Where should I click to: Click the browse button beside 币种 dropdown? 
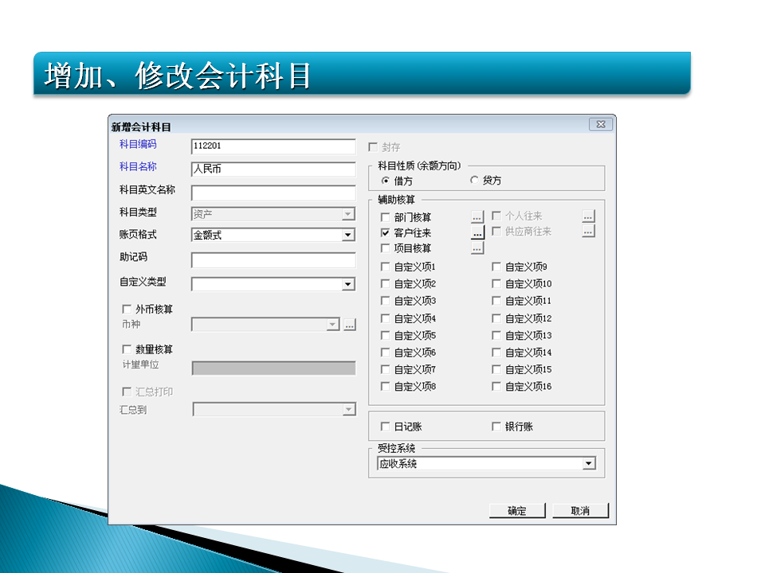[x=350, y=325]
